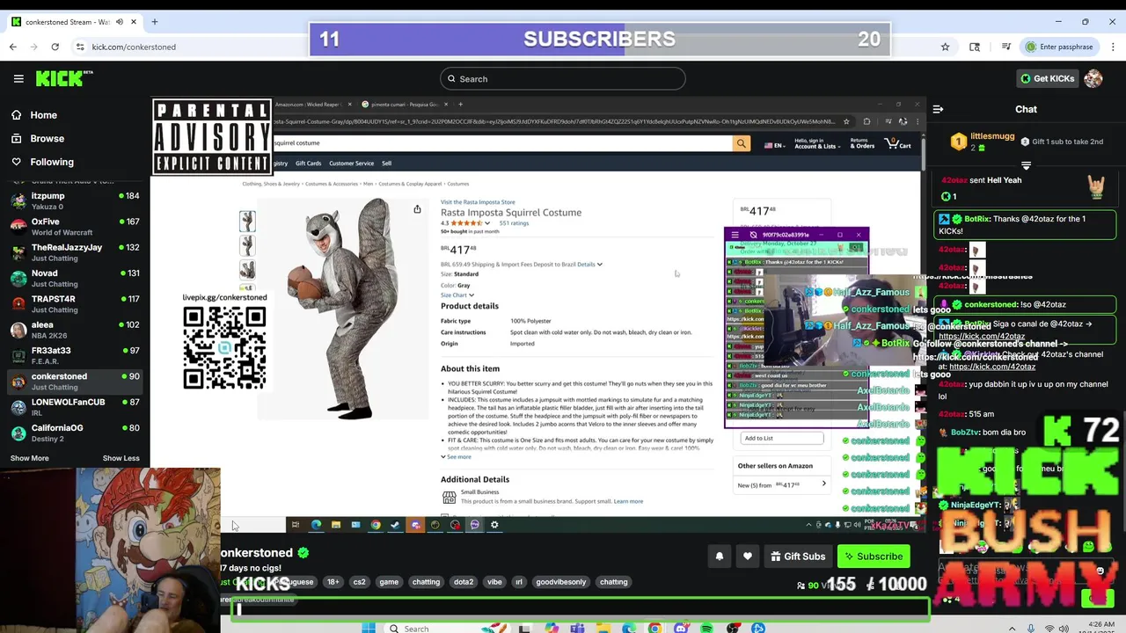Collapse sidebar list with Show Less
This screenshot has height=633, width=1126.
pyautogui.click(x=121, y=458)
